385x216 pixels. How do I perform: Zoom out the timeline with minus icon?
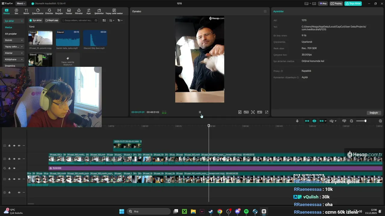click(351, 121)
